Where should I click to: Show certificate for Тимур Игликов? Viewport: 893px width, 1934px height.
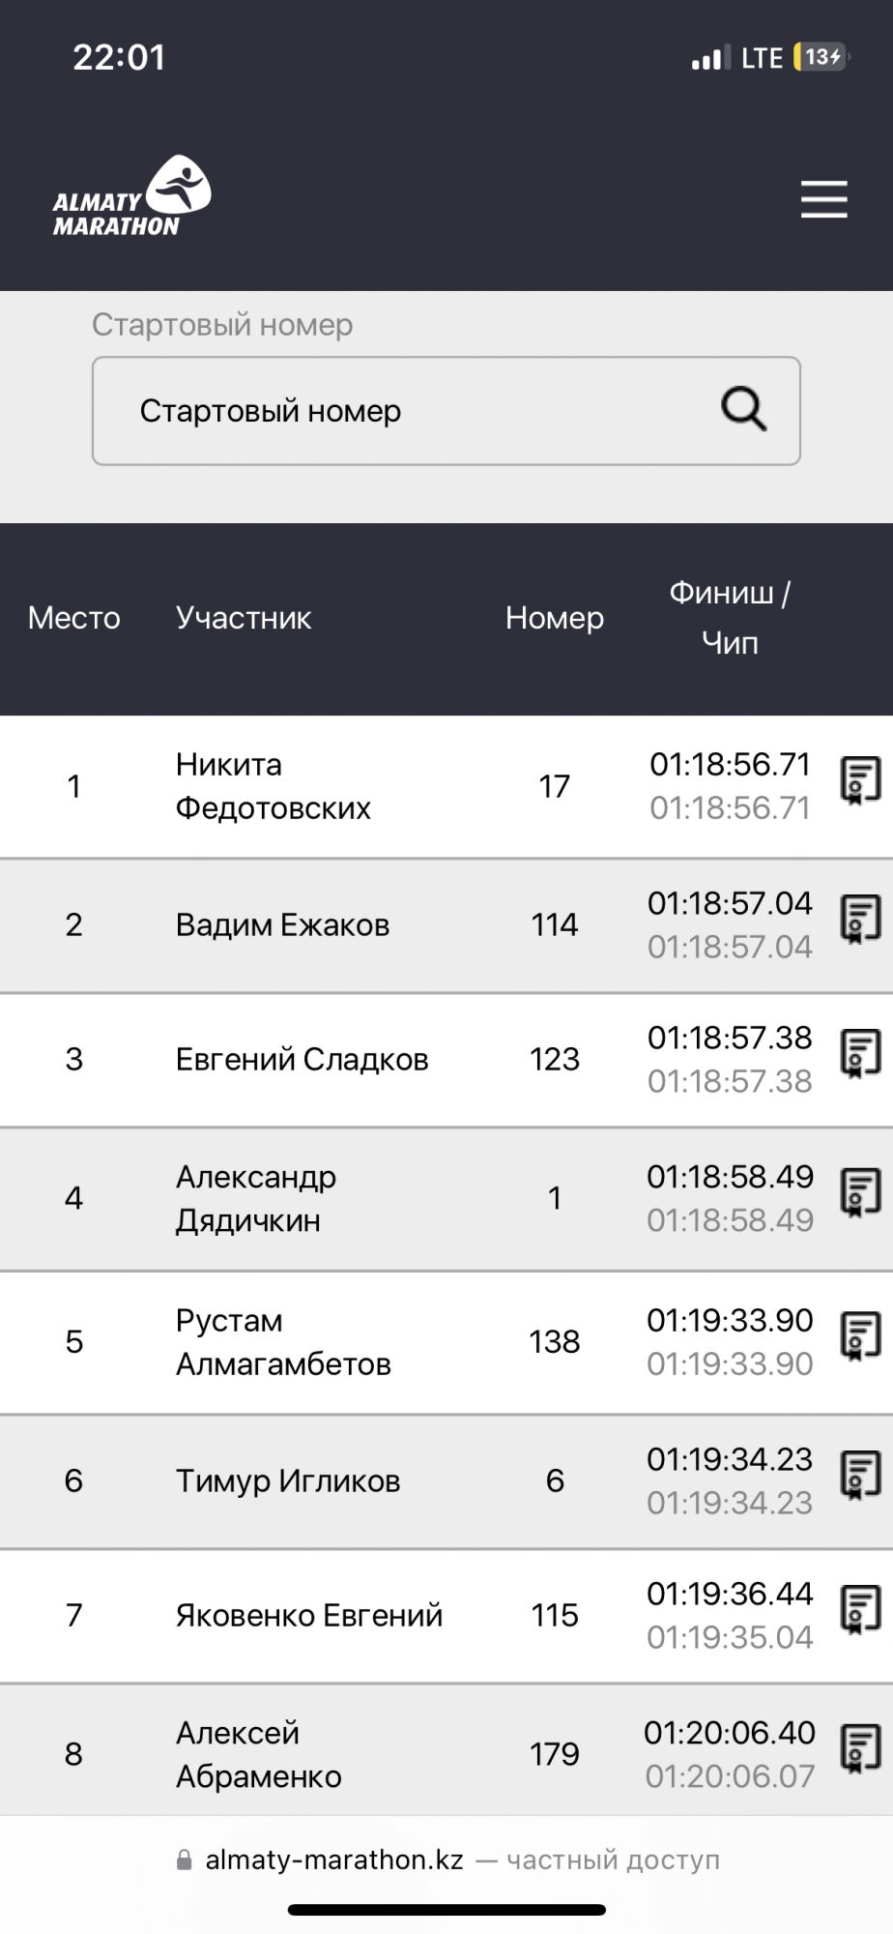click(860, 1475)
